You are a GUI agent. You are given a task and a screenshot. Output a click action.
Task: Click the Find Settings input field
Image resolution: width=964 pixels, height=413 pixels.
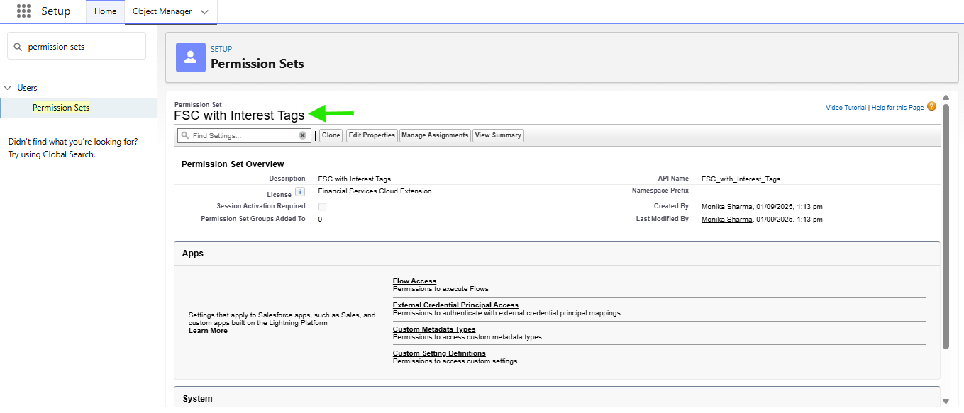pos(243,135)
